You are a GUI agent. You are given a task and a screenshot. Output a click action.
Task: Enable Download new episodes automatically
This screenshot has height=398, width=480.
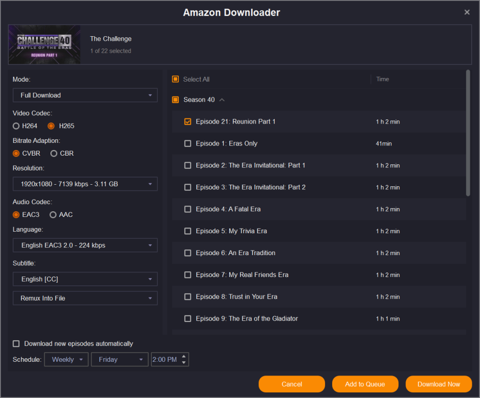16,344
